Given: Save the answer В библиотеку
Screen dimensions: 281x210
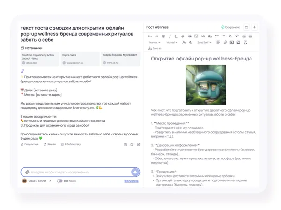Looking at the screenshot, I should (x=71, y=144).
